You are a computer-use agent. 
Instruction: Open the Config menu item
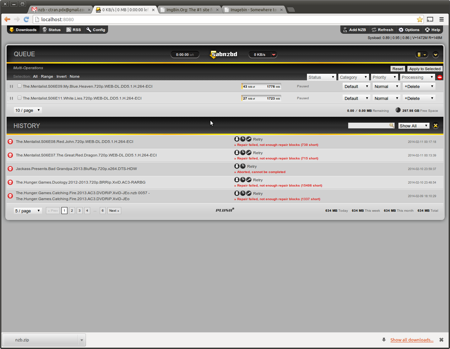tap(96, 30)
